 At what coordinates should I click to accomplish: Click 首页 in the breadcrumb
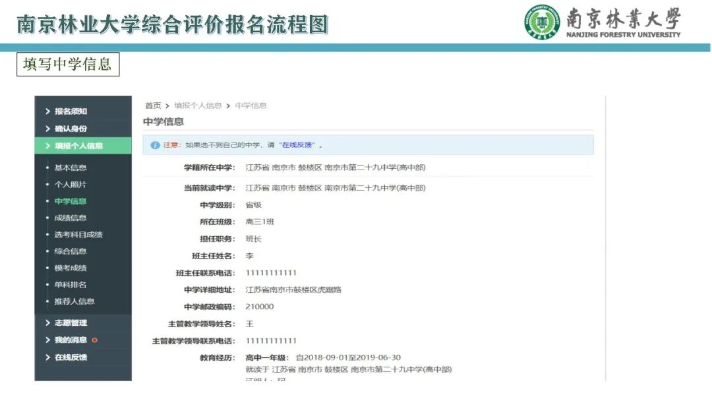click(x=153, y=106)
